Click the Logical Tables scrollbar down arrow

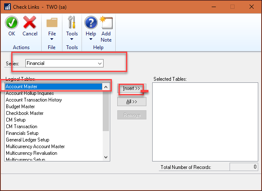[x=106, y=157]
